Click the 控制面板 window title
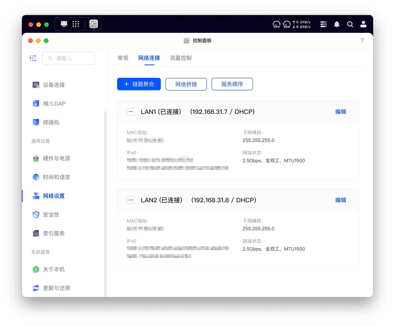The height and width of the screenshot is (326, 395). pyautogui.click(x=202, y=41)
